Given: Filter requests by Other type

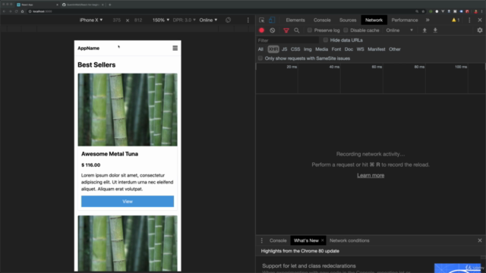Looking at the screenshot, I should (395, 49).
